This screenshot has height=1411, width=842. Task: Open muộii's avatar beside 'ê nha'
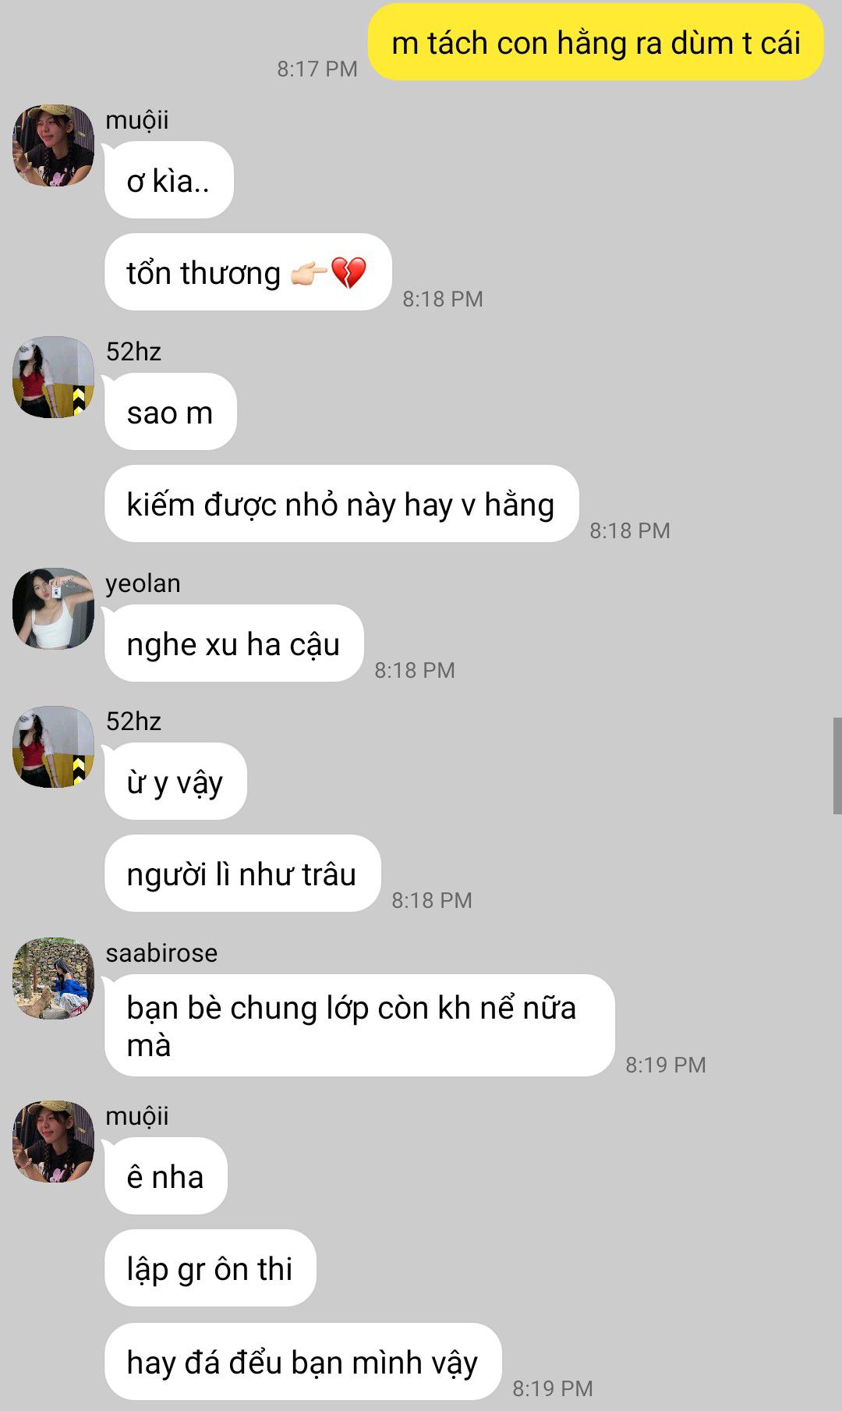pyautogui.click(x=54, y=1142)
